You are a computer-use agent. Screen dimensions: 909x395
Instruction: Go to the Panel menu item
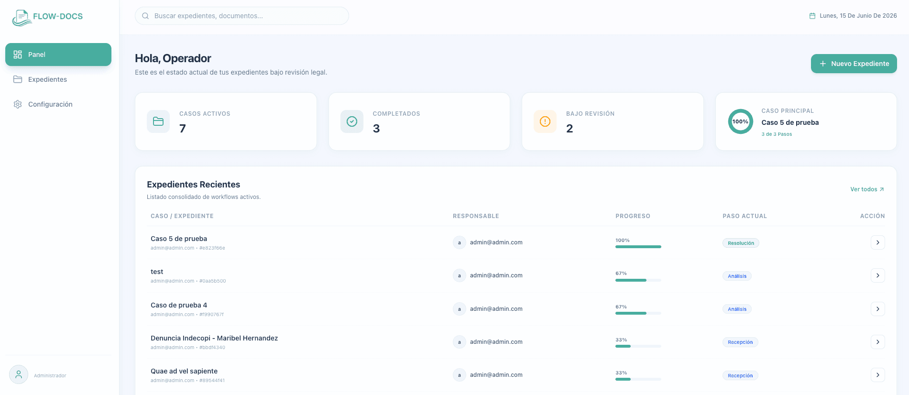(x=58, y=55)
